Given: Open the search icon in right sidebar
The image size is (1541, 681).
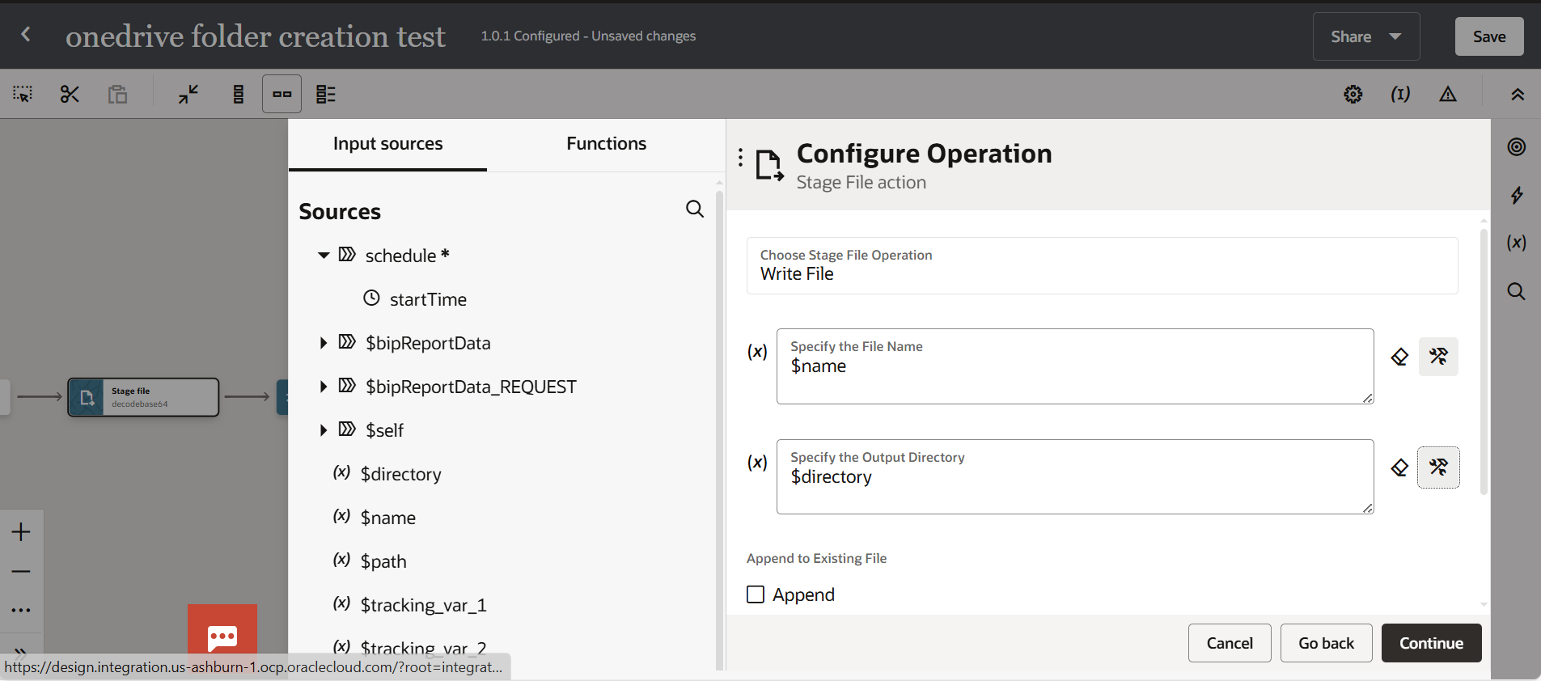Looking at the screenshot, I should (1517, 291).
